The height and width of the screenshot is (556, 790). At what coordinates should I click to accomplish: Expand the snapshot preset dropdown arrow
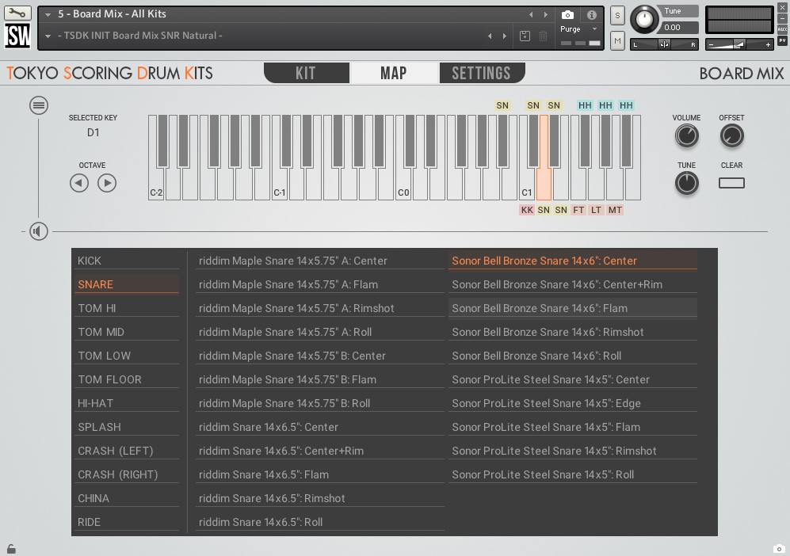48,36
